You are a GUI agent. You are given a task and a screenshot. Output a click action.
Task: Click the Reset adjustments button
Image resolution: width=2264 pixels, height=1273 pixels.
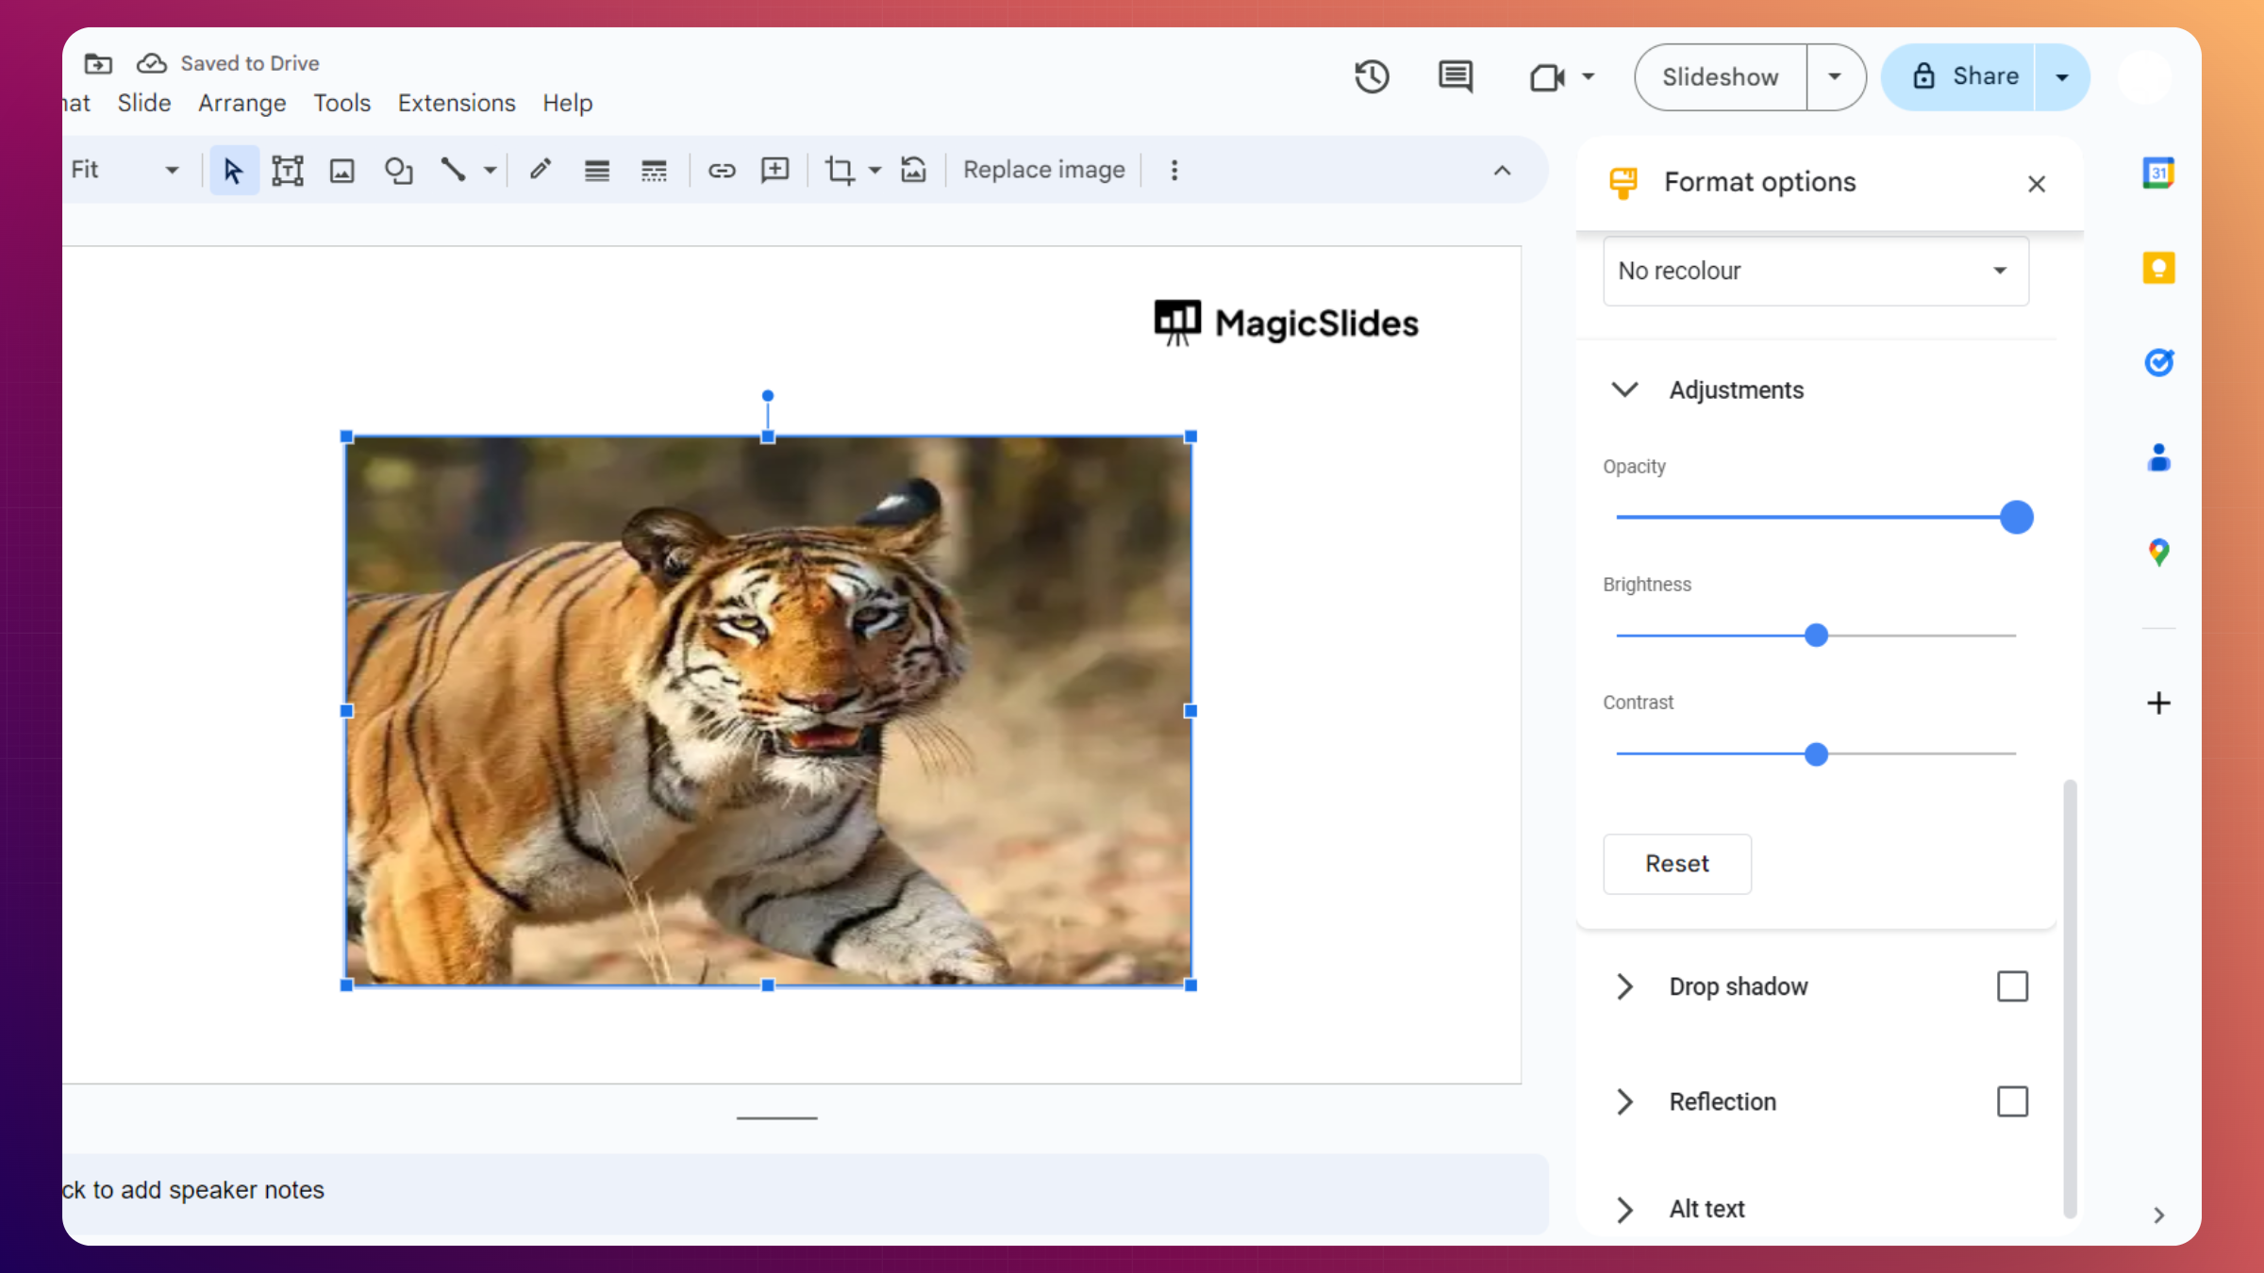[1677, 864]
